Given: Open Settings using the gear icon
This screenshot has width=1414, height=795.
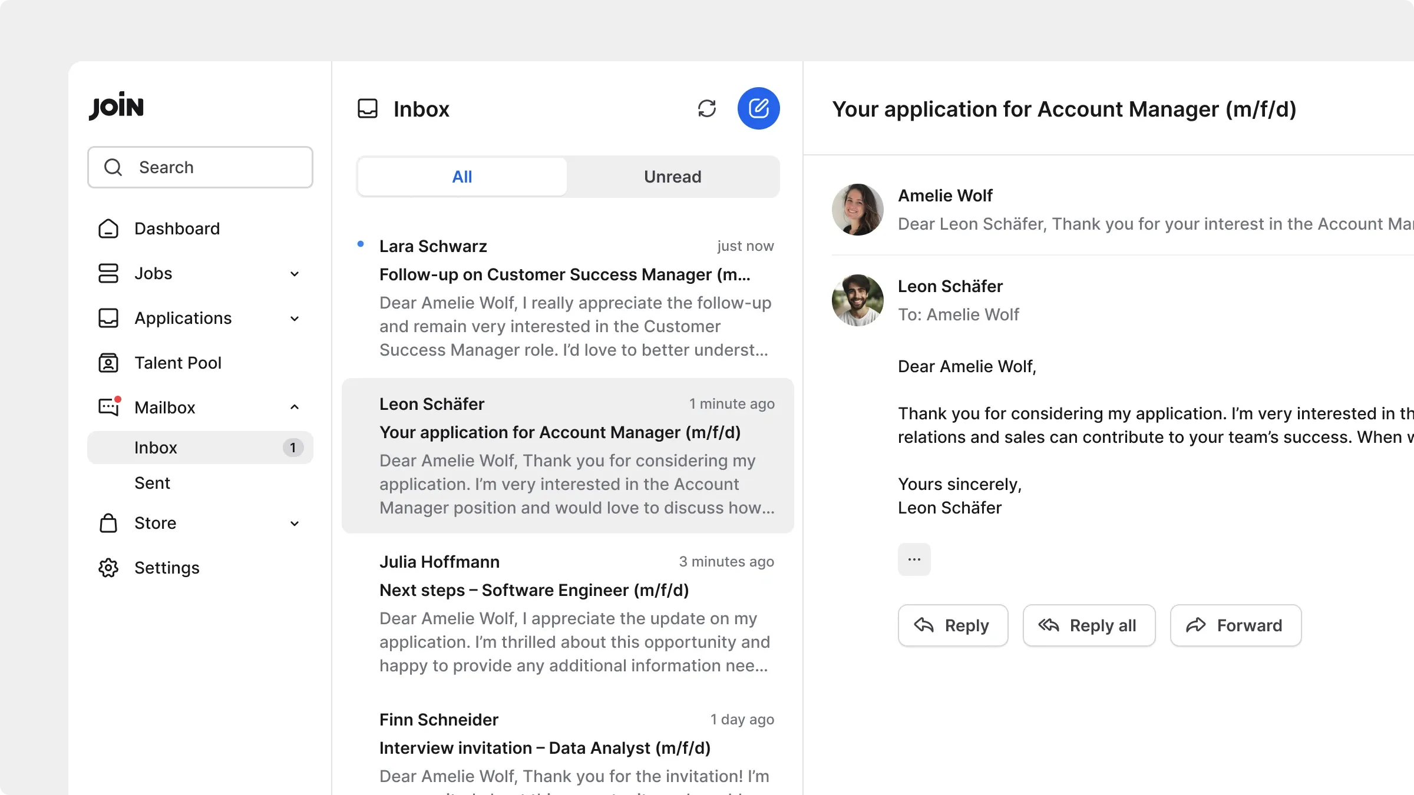Looking at the screenshot, I should pos(108,568).
